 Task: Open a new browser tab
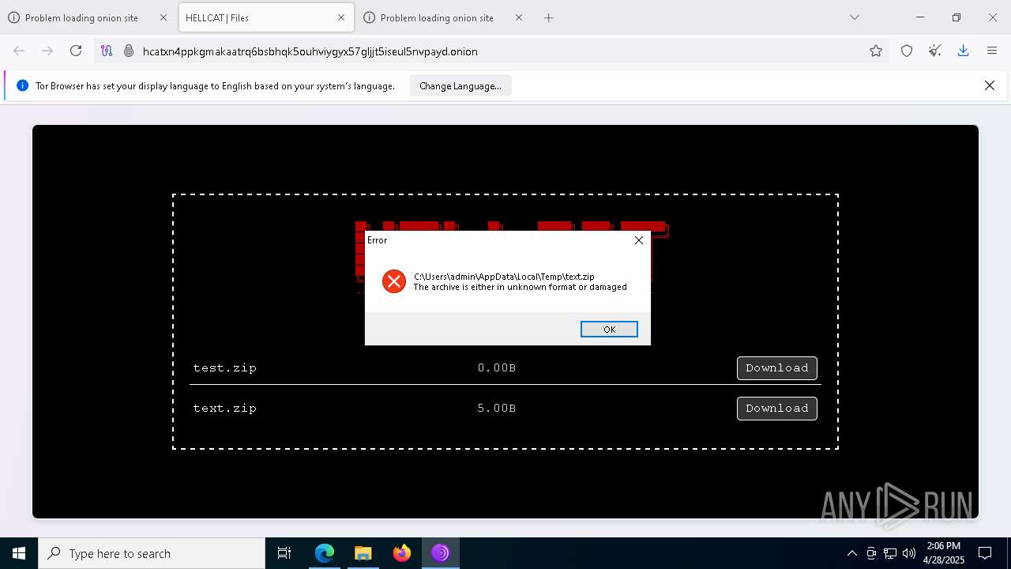(x=549, y=17)
